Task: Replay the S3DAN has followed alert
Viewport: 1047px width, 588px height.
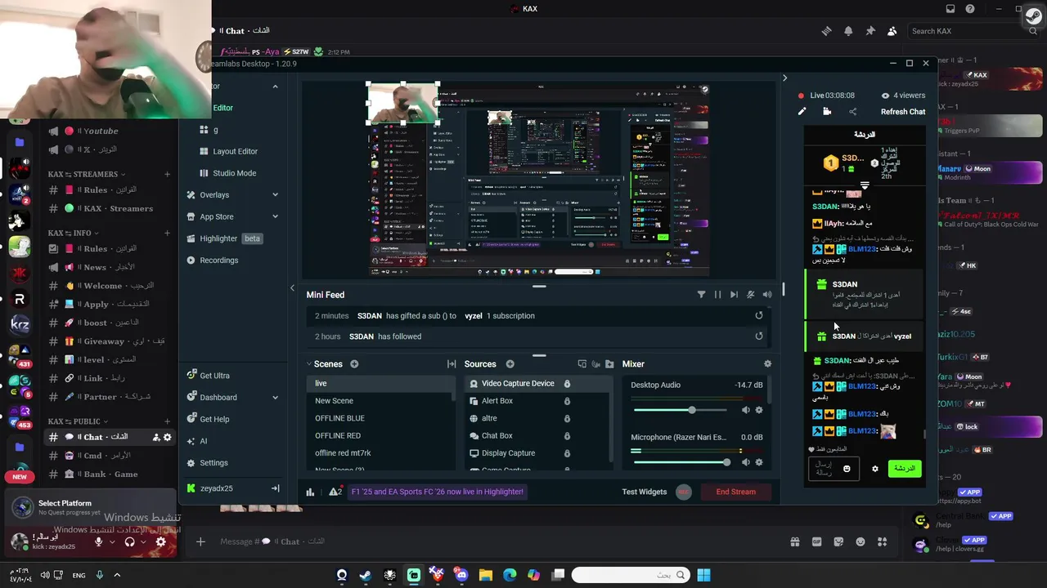Action: click(759, 336)
